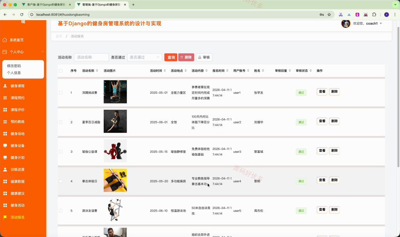Click the 健身计划 icon in sidebar
Image resolution: width=400 pixels, height=237 pixels.
(x=5, y=158)
